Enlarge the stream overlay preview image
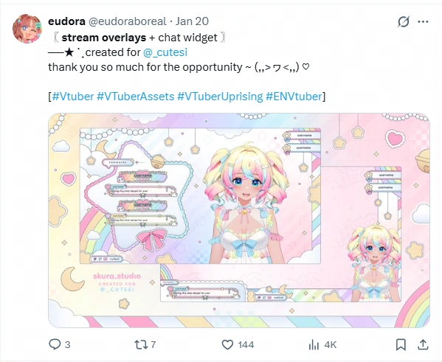The image size is (442, 362). point(239,220)
